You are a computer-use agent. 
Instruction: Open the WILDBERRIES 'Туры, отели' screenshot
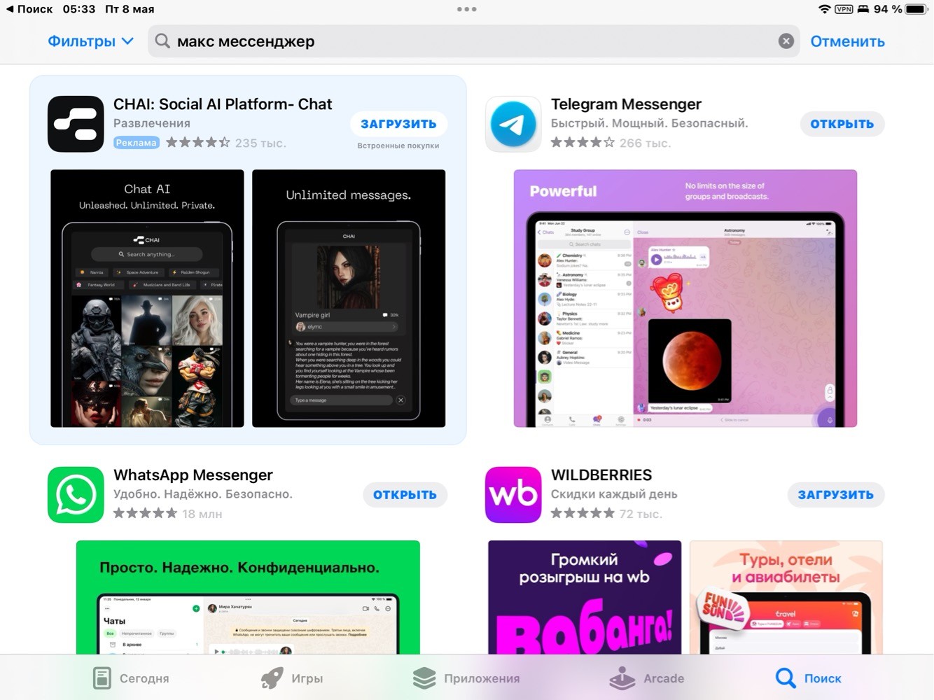(x=786, y=597)
